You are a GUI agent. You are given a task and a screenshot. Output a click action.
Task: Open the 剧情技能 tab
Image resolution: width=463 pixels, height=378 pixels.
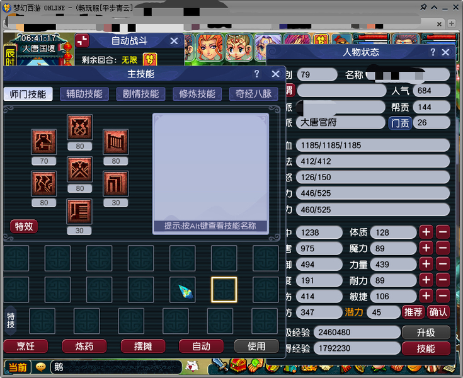pos(141,94)
